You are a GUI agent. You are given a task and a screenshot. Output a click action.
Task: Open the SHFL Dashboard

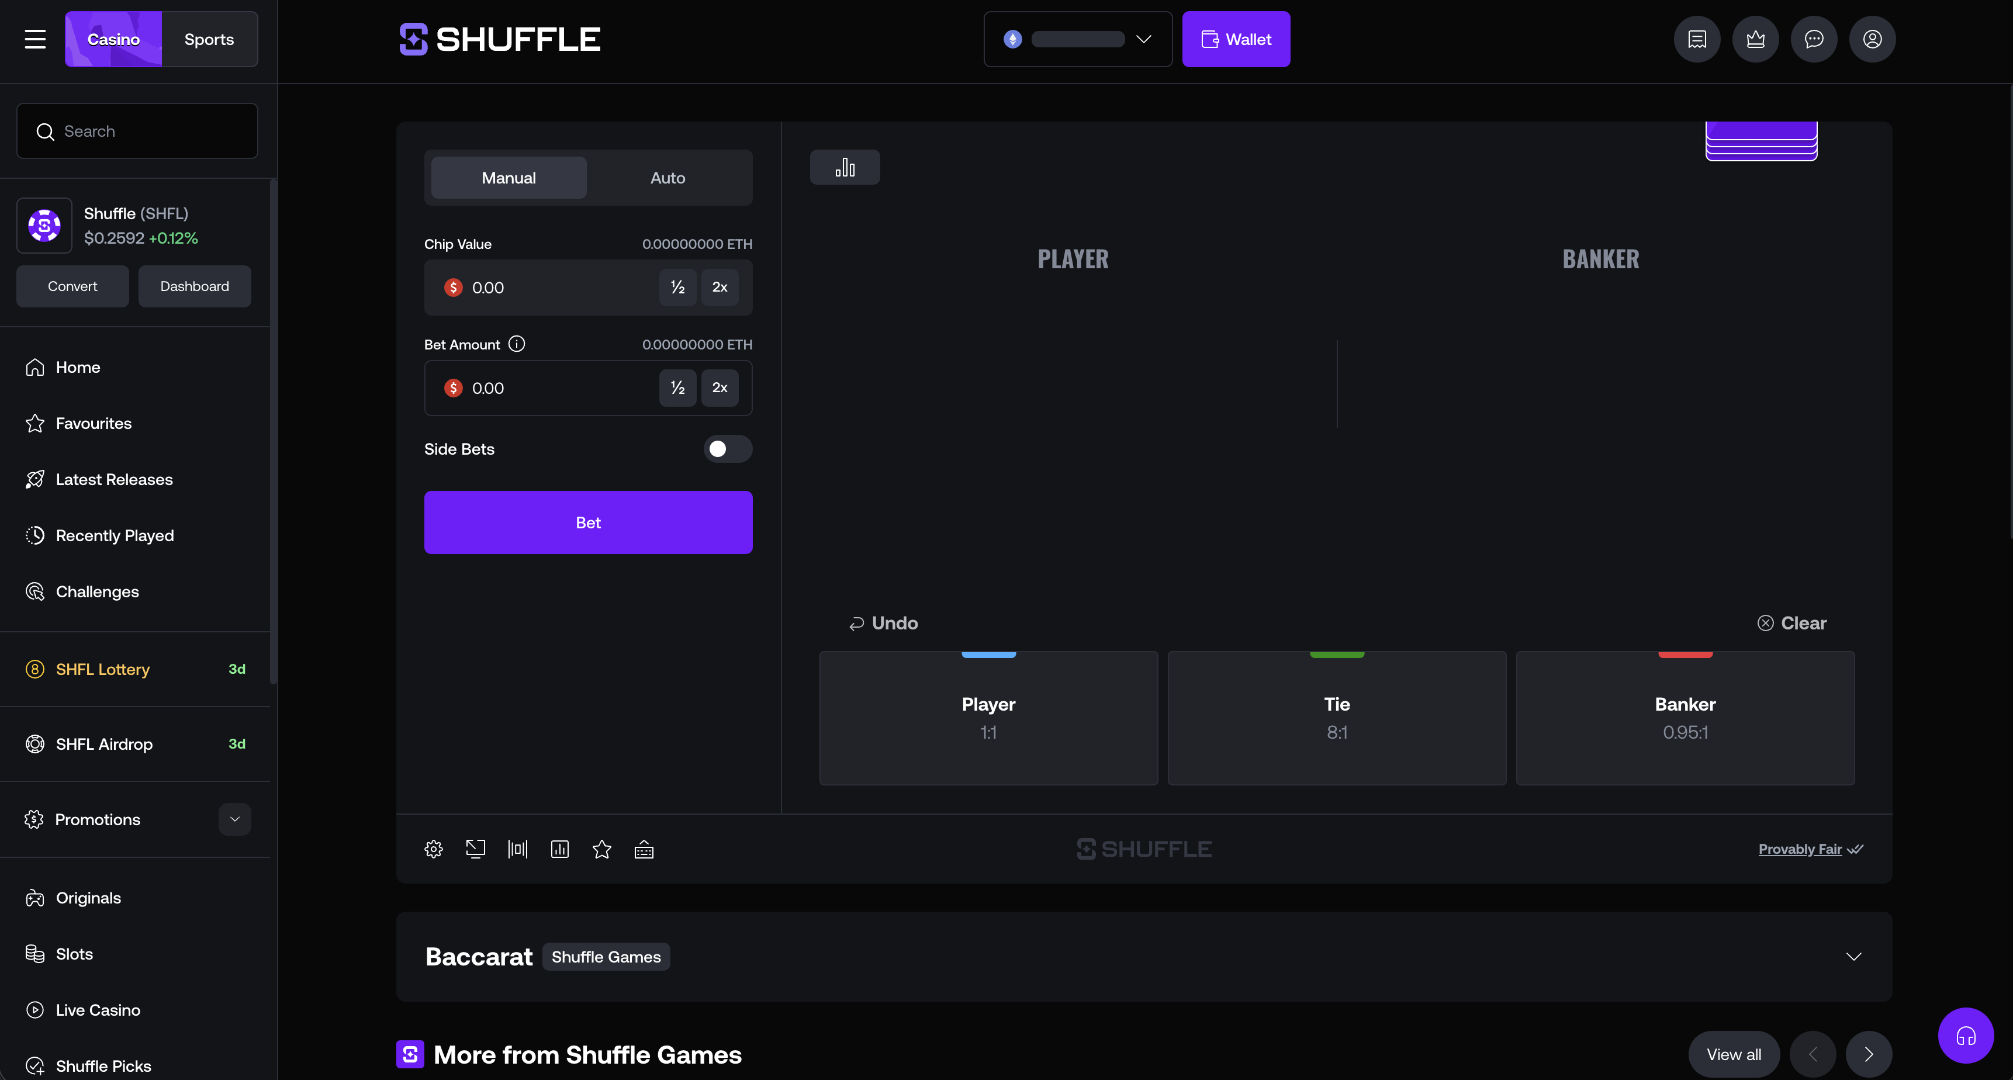(x=195, y=286)
